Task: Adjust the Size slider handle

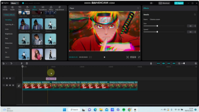Action: (x=157, y=26)
